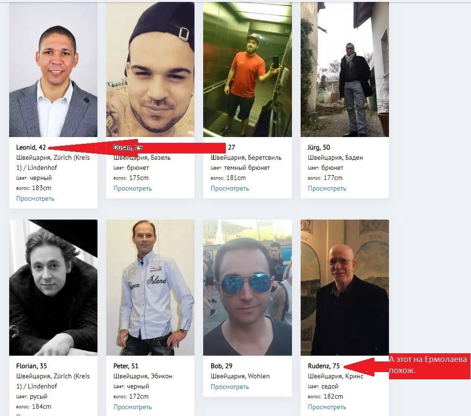Image resolution: width=471 pixels, height=416 pixels.
Task: Select the name Leonid, 42
Action: click(x=31, y=147)
